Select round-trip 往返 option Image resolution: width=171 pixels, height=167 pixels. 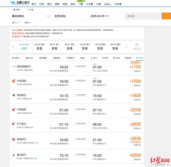[x=28, y=10]
